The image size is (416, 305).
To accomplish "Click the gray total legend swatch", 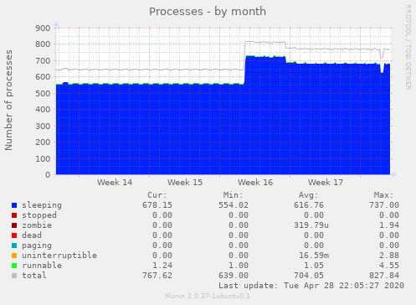I will coord(14,276).
